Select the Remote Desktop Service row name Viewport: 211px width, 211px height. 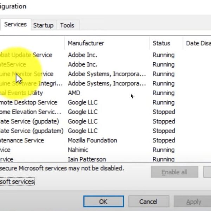(28, 102)
